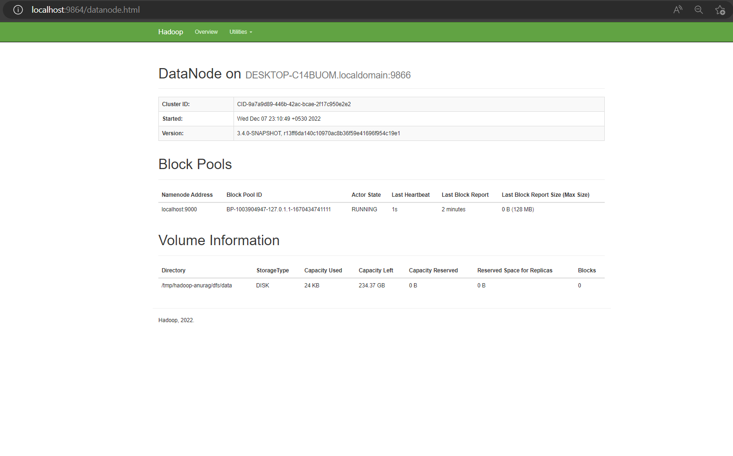Select the Wed Dec 07 23:10:49 start time
This screenshot has height=456, width=733.
coord(279,119)
